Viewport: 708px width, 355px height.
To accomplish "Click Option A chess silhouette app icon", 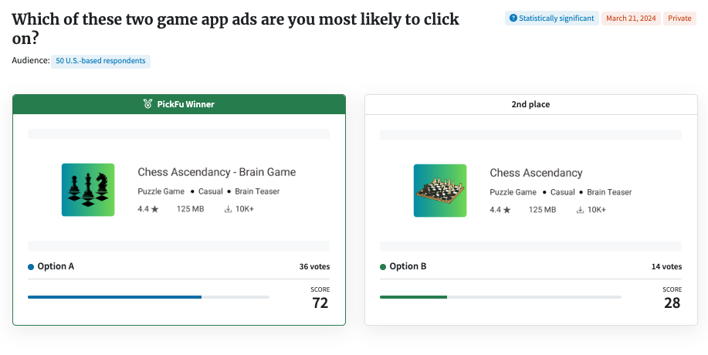I will 88,190.
